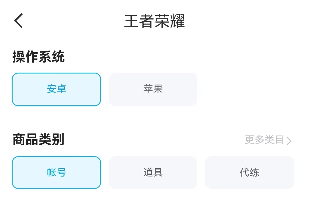Select the 帐号 product category
The width and height of the screenshot is (309, 207).
pos(56,173)
